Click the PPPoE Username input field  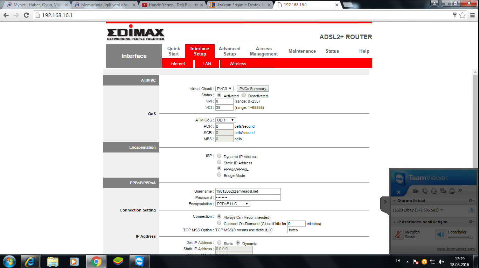248,191
